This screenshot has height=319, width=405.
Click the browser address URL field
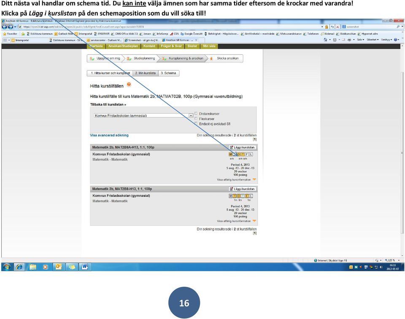click(x=170, y=27)
